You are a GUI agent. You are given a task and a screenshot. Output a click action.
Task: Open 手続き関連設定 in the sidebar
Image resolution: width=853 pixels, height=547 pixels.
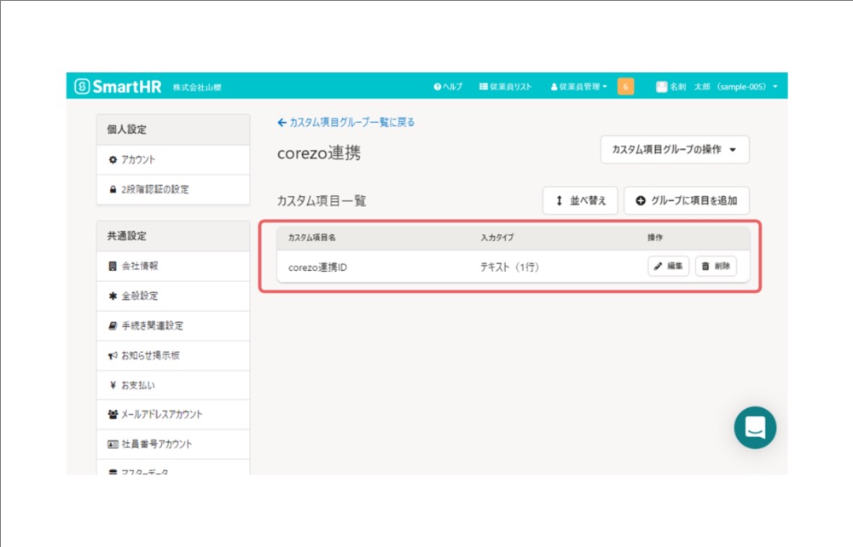[173, 326]
